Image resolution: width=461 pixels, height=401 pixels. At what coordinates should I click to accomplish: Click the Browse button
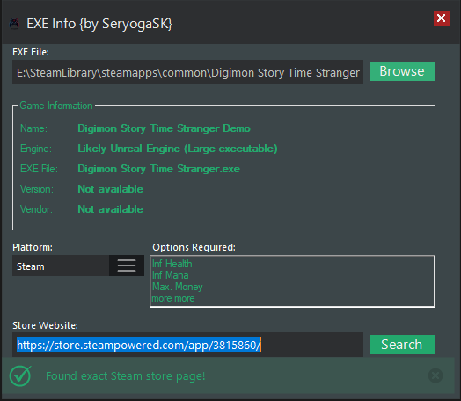(x=401, y=71)
